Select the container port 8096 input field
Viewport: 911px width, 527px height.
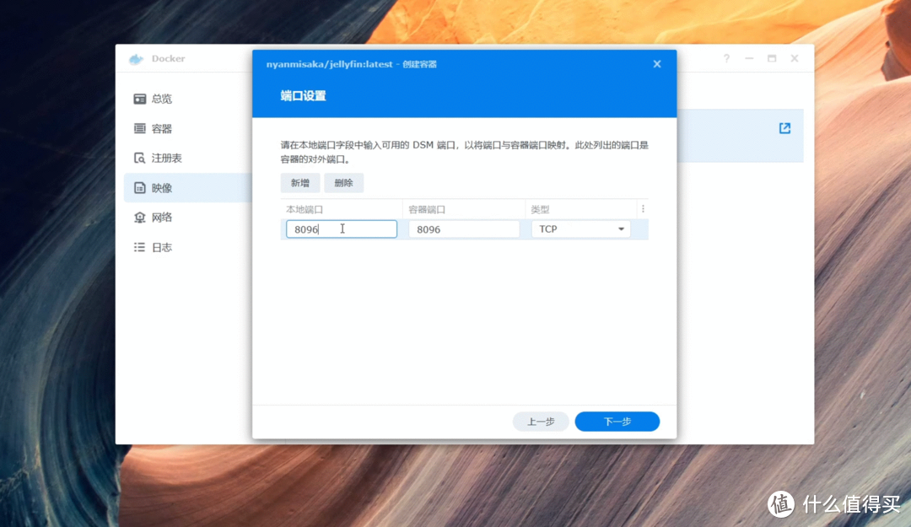[464, 229]
